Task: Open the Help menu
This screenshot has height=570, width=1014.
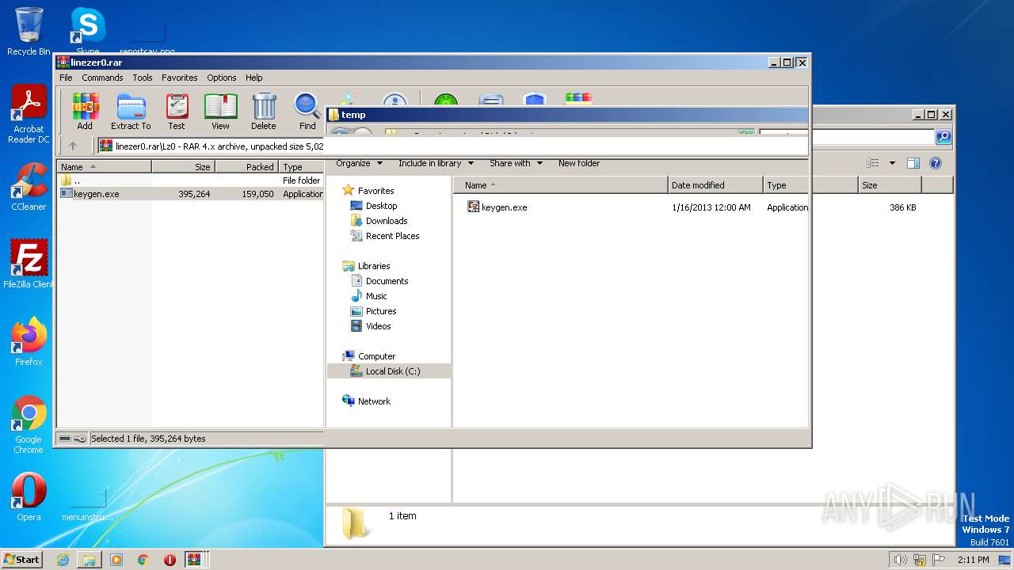Action: [x=253, y=78]
